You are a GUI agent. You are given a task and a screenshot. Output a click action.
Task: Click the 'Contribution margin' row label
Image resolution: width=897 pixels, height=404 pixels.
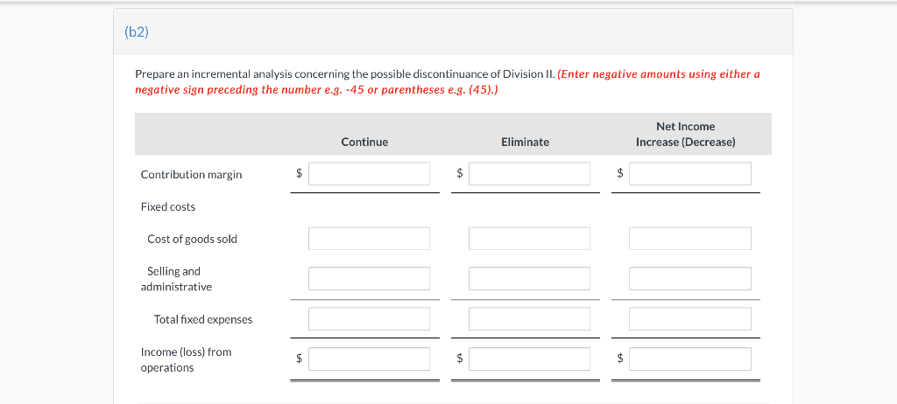(x=191, y=175)
